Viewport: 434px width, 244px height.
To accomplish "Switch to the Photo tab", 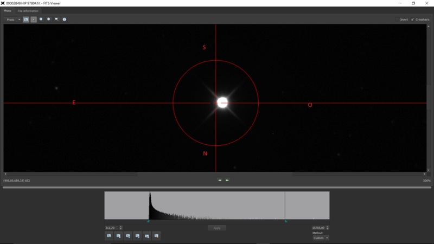I will point(8,11).
